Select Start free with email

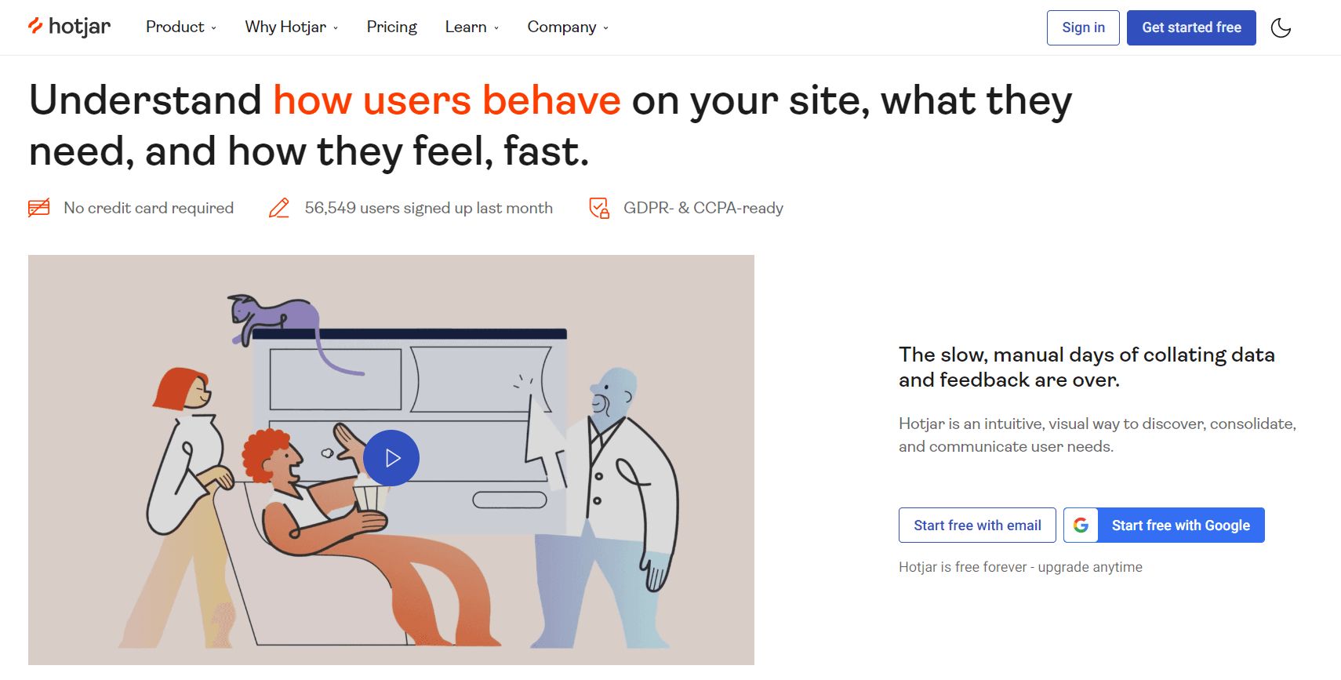tap(977, 525)
